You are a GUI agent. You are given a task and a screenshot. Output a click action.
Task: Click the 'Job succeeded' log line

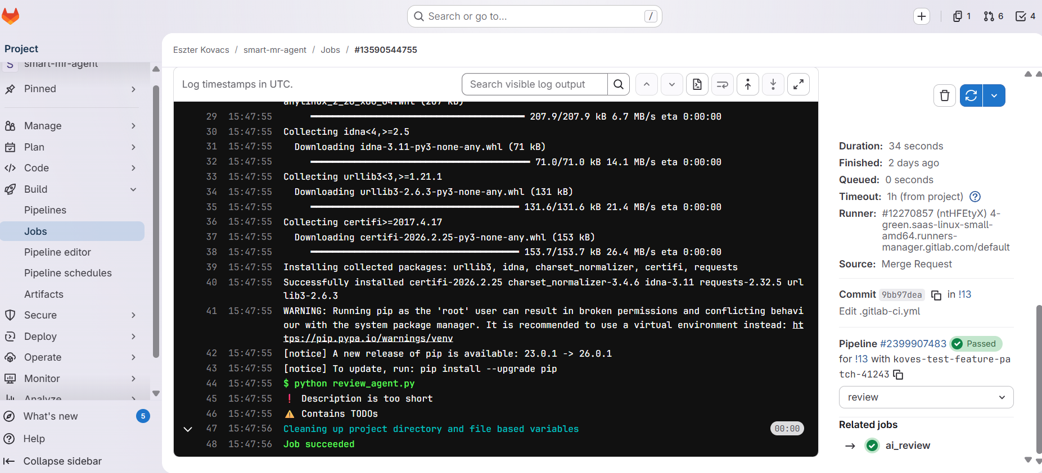319,444
